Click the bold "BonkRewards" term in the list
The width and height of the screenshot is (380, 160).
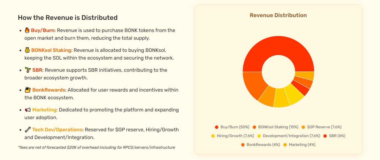pyautogui.click(x=49, y=90)
